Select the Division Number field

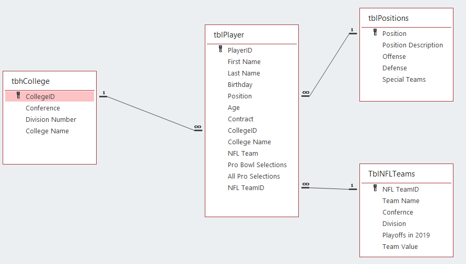pyautogui.click(x=50, y=120)
